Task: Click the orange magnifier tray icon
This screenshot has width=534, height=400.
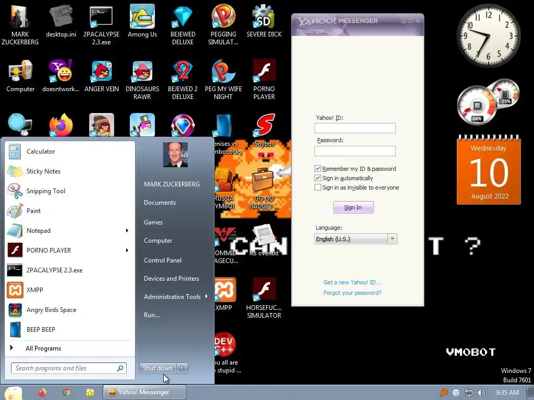Action: pyautogui.click(x=443, y=393)
